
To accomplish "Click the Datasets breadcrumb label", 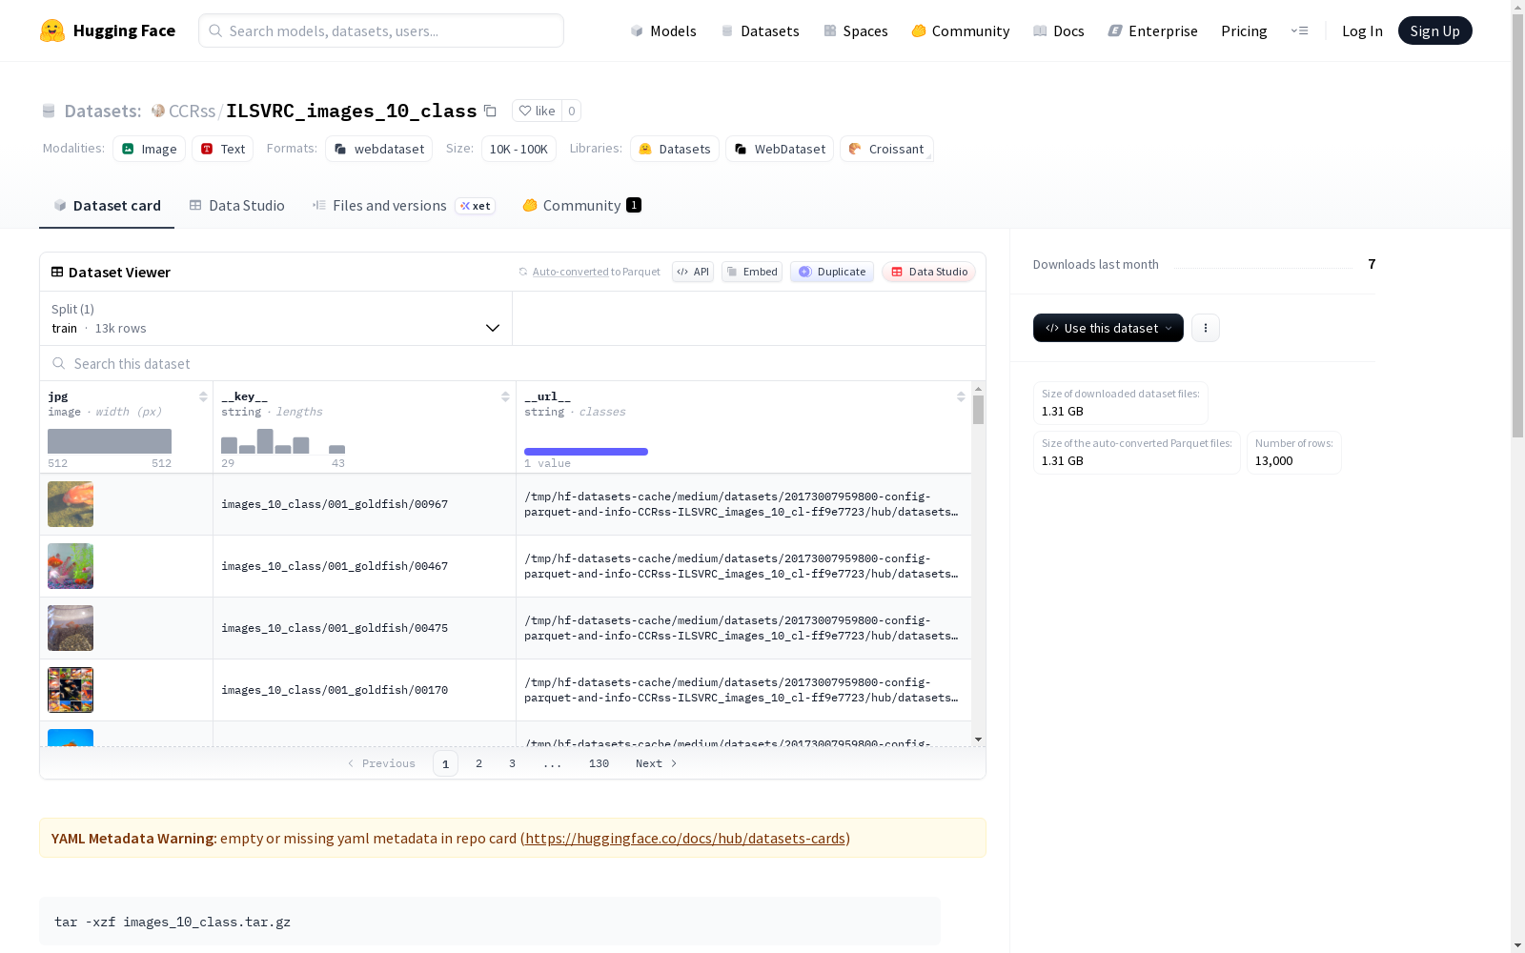I will click(x=102, y=111).
